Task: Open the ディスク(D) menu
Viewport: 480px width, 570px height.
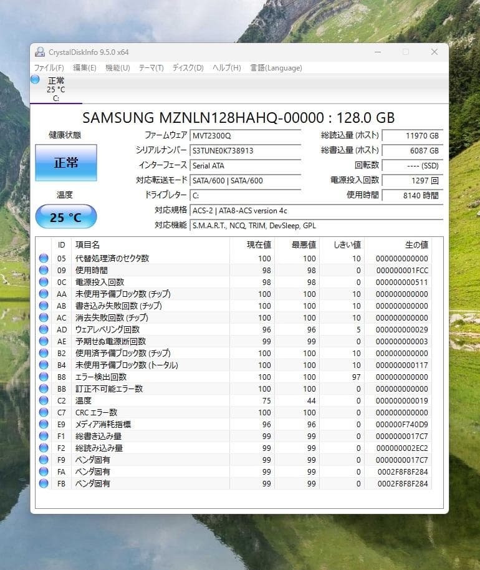Action: (x=188, y=67)
